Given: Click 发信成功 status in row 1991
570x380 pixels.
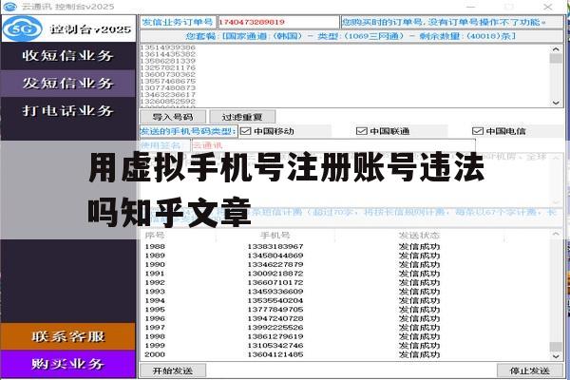Looking at the screenshot, I should coord(419,274).
